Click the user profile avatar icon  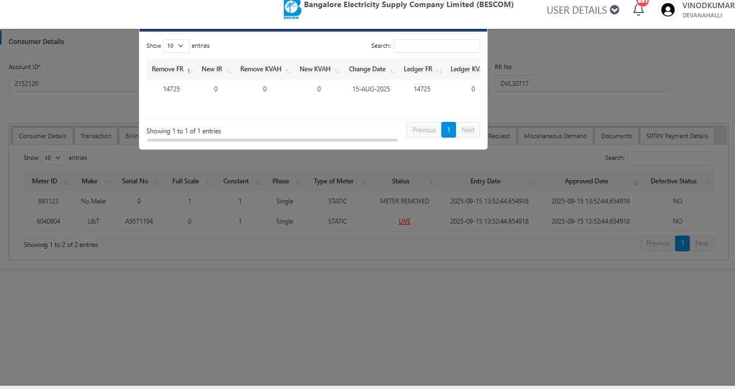tap(667, 10)
